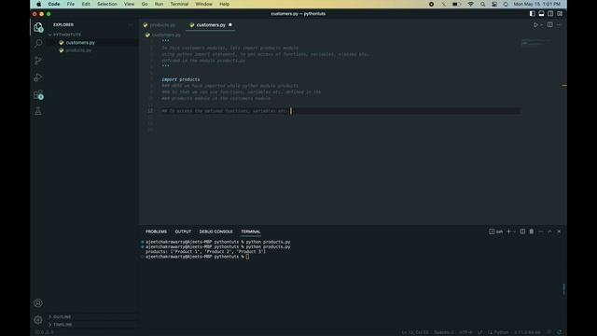Toggle bottom panel visibility
597x336 pixels.
pos(541,14)
